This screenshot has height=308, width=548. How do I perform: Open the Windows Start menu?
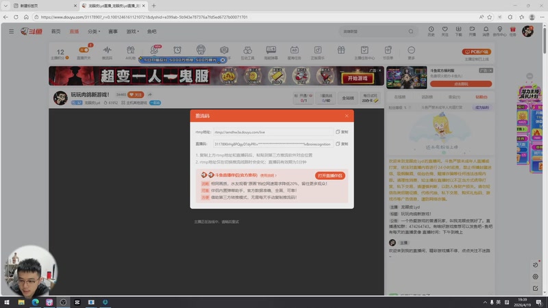click(7, 303)
